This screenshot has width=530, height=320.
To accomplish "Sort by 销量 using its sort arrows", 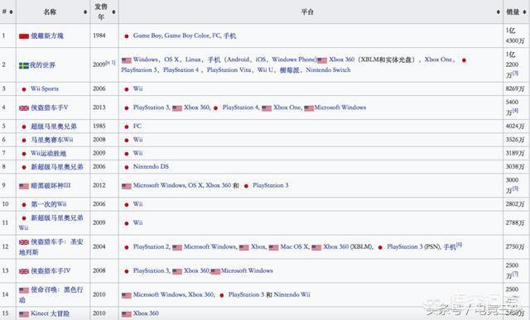I will pyautogui.click(x=524, y=12).
